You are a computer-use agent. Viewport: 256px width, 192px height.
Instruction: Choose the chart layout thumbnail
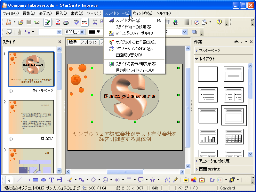click(208, 137)
